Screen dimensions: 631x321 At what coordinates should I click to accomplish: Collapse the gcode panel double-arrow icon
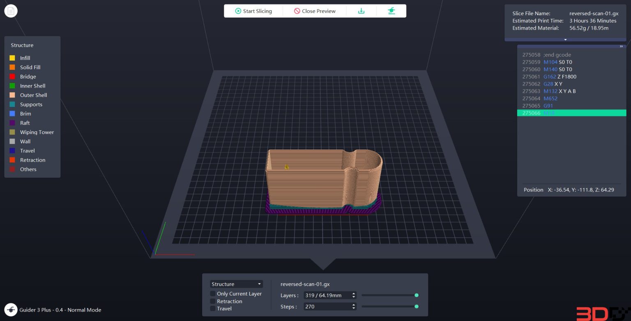[622, 46]
